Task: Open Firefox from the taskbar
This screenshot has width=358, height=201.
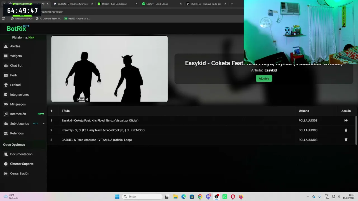Action: pyautogui.click(x=241, y=197)
